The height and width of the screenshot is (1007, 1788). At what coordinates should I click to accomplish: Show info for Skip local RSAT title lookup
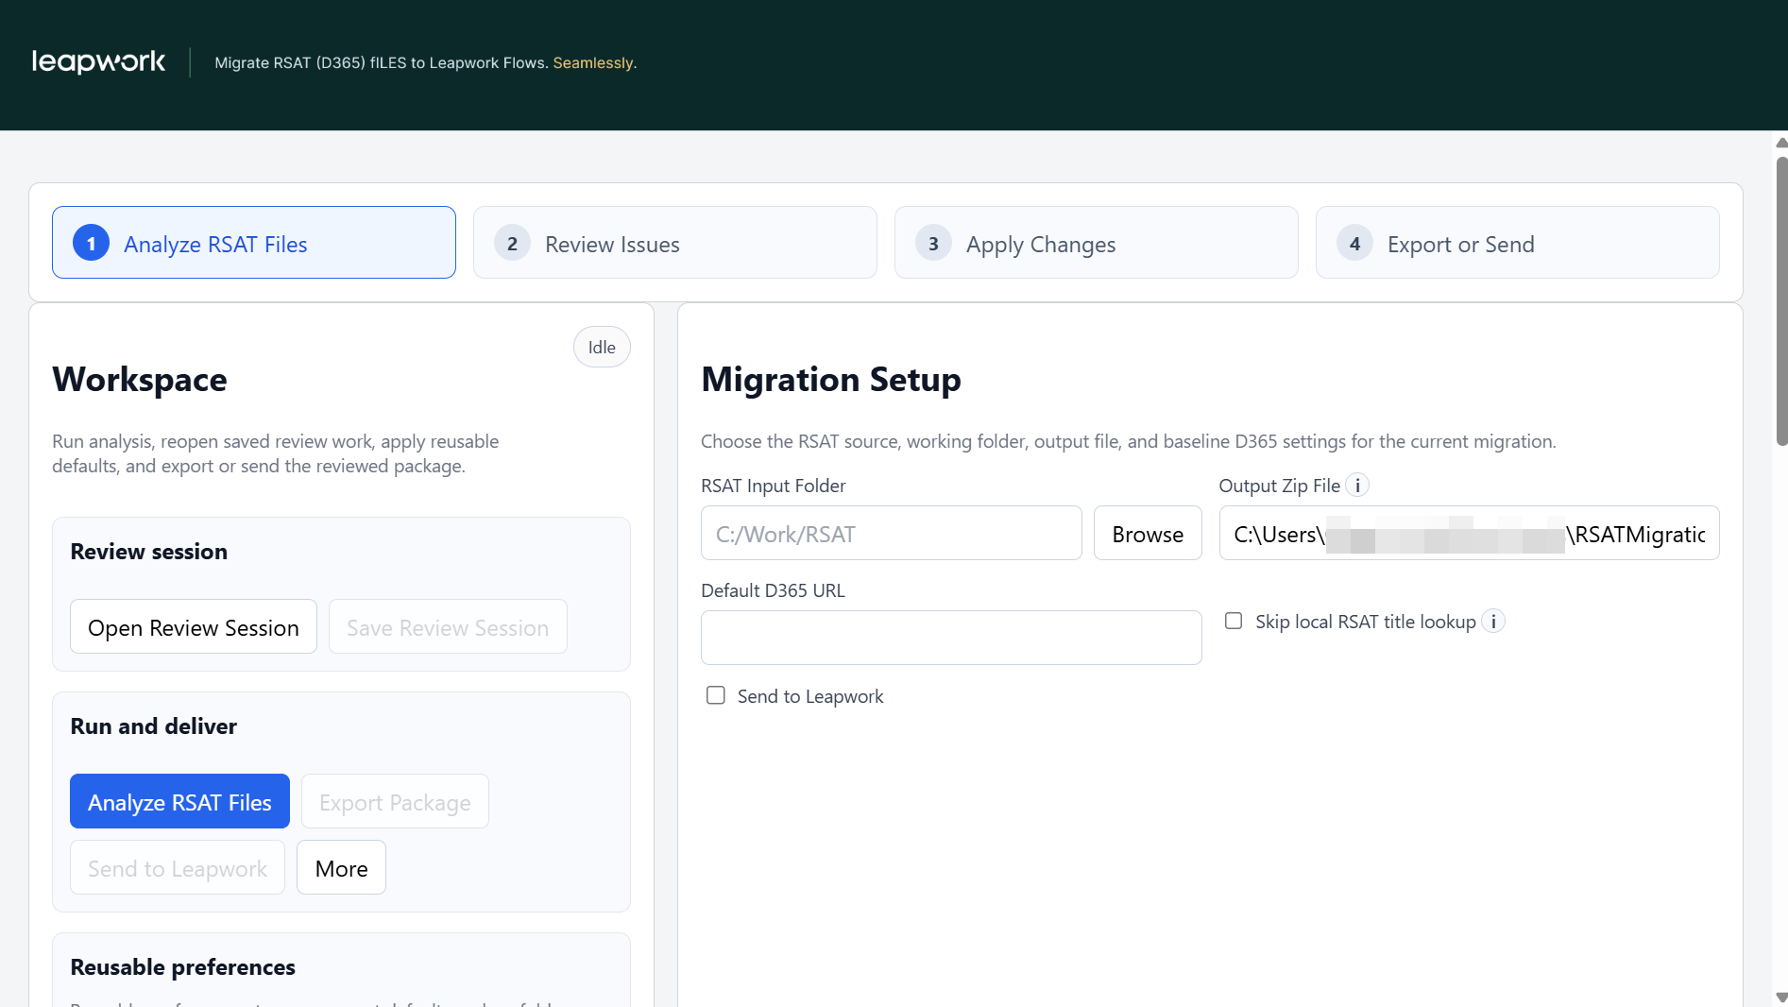tap(1493, 622)
